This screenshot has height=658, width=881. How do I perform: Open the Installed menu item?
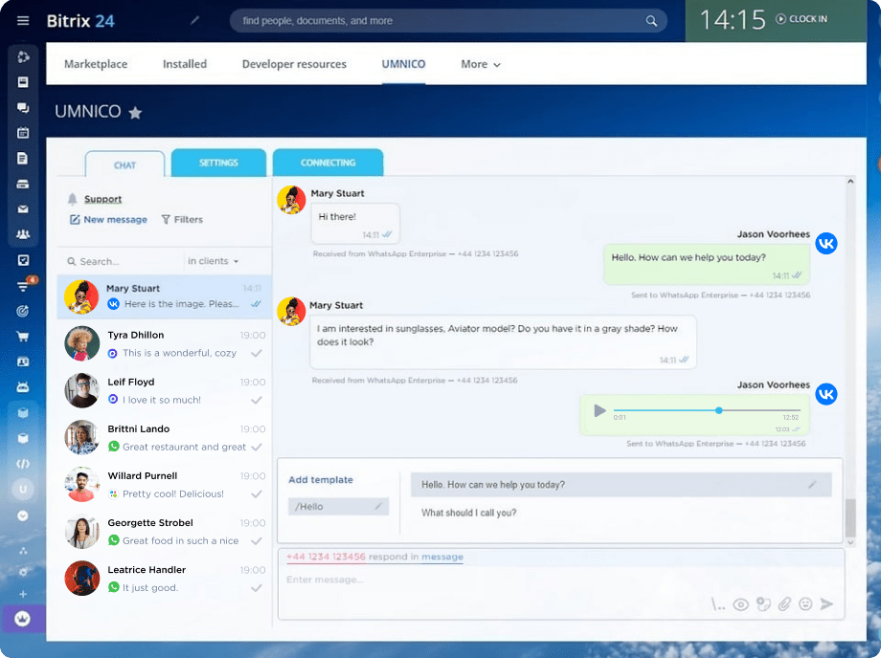pos(185,64)
